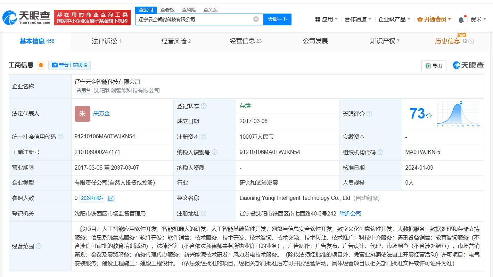Open the trend chart icon next to 2024年报
This screenshot has width=493, height=277.
[x=110, y=198]
